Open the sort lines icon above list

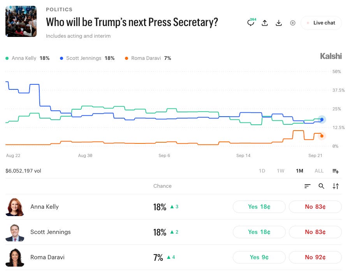tap(308, 186)
